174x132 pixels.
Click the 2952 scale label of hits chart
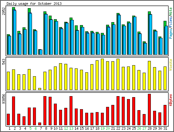(x=4, y=11)
